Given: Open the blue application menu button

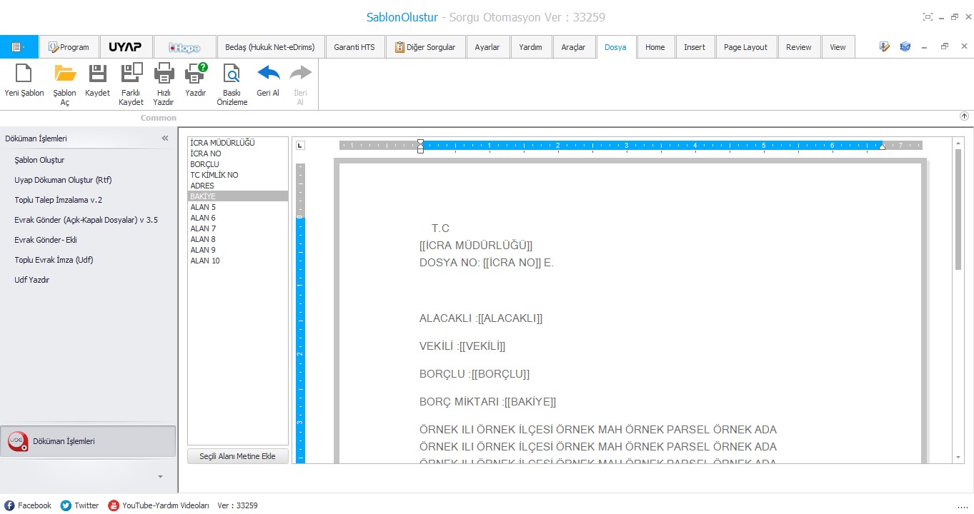Looking at the screenshot, I should pyautogui.click(x=19, y=47).
